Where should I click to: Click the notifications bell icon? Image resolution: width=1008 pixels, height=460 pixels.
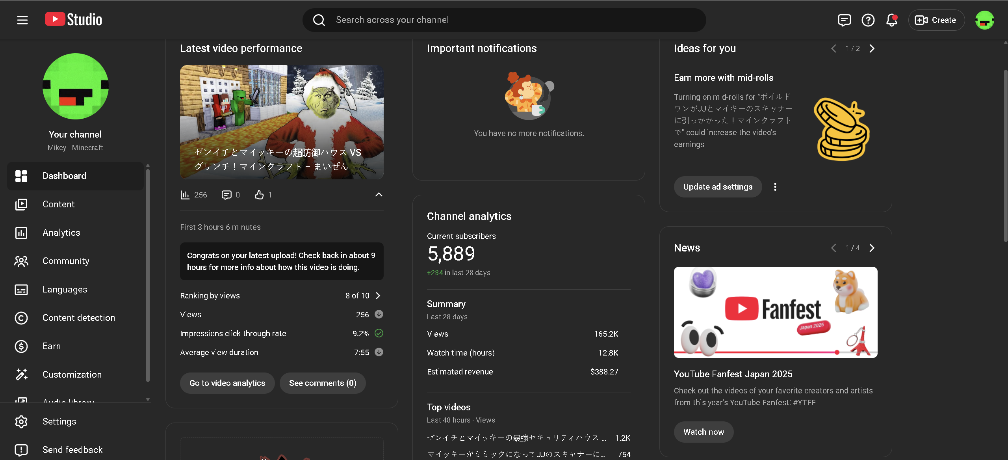point(891,20)
